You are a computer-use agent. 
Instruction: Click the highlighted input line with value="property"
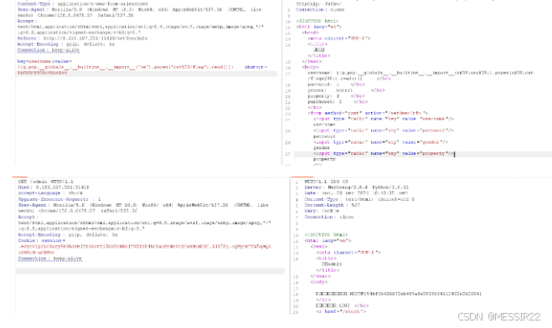(x=384, y=154)
